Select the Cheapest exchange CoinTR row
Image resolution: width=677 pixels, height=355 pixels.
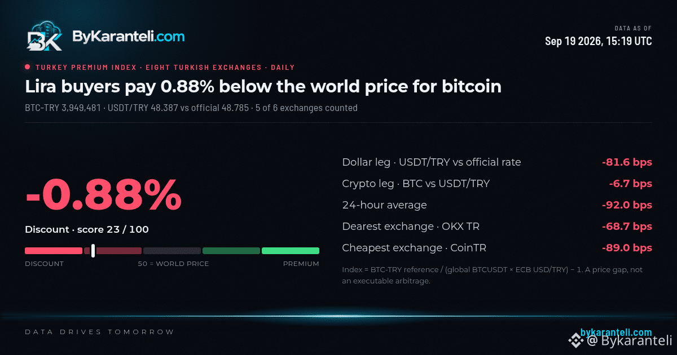coord(497,248)
